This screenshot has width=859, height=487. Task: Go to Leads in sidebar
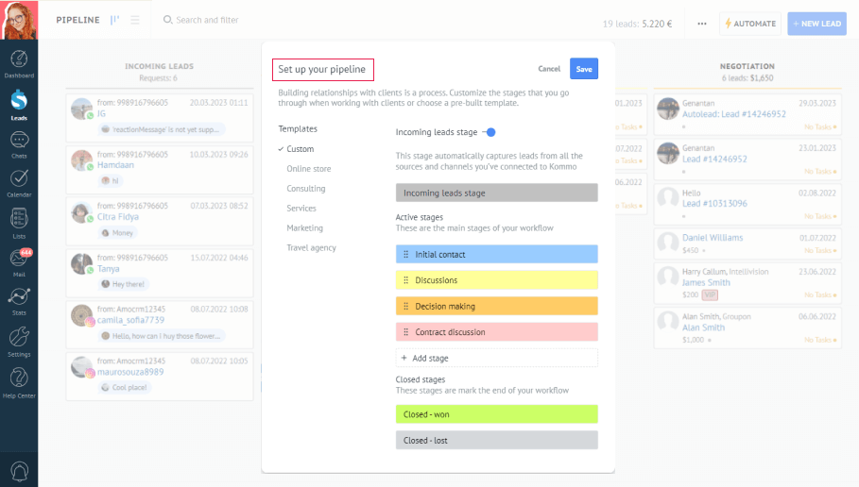point(19,105)
